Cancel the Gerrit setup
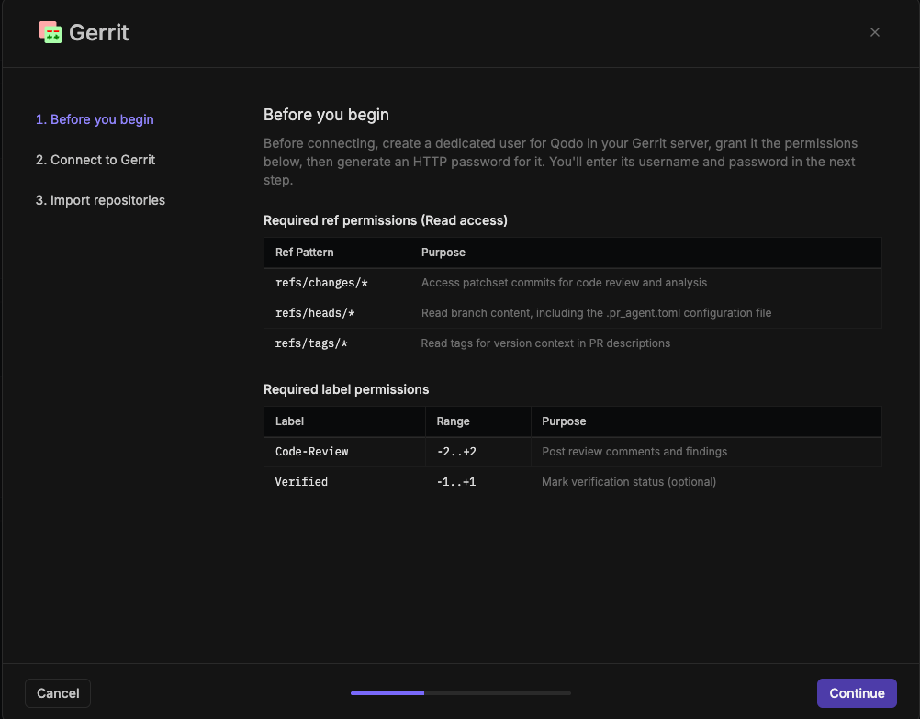This screenshot has width=920, height=719. pyautogui.click(x=58, y=693)
